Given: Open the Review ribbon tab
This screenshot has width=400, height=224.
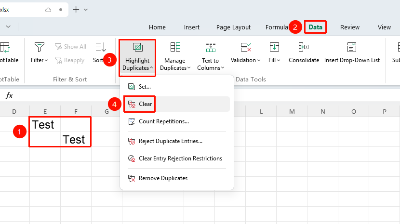Looking at the screenshot, I should pyautogui.click(x=350, y=27).
